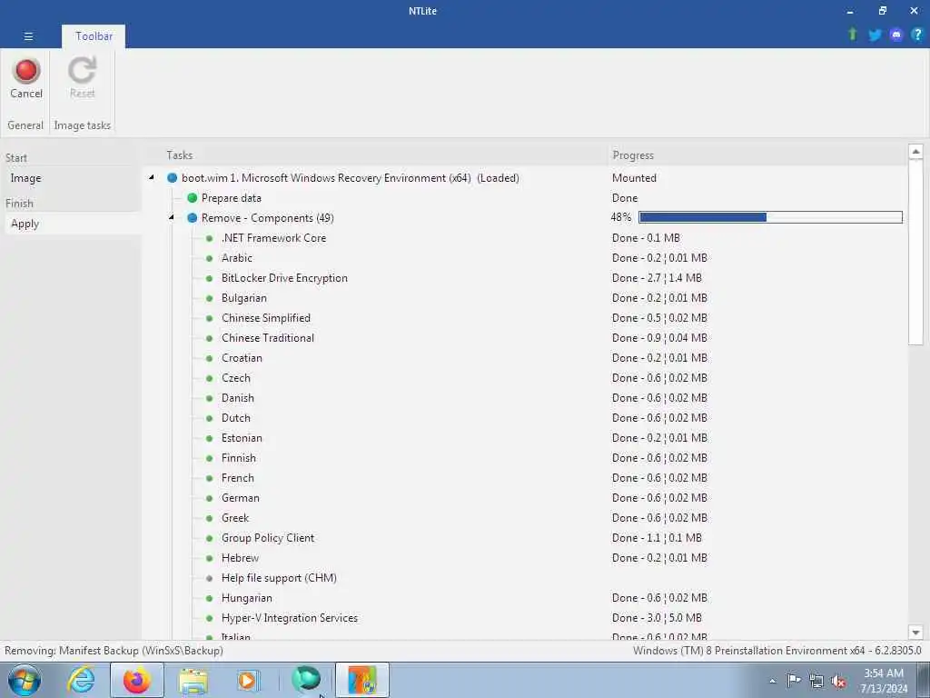Click the vertical scrollbar thumb
Screen dimensions: 930x698
point(915,253)
